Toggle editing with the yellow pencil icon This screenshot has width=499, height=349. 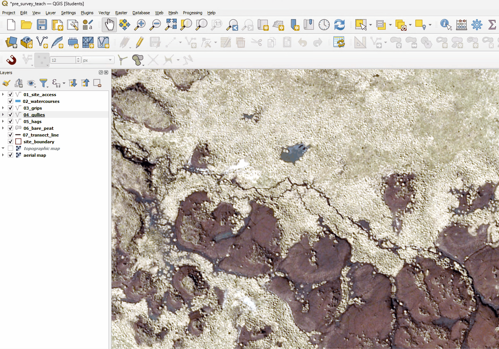140,42
